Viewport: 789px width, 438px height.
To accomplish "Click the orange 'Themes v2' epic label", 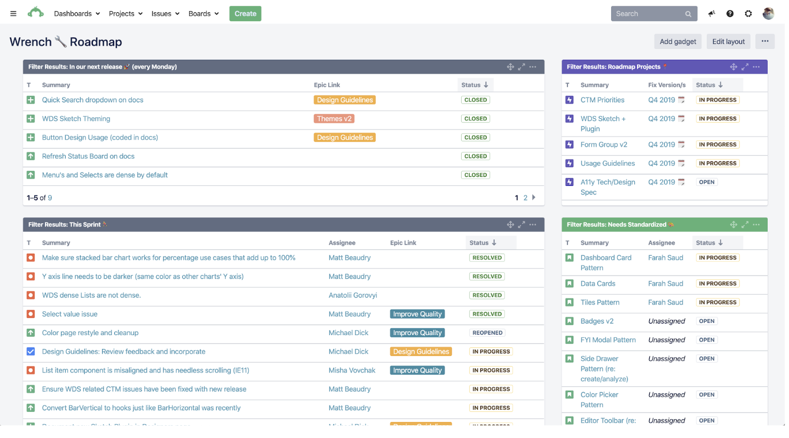I will [334, 119].
